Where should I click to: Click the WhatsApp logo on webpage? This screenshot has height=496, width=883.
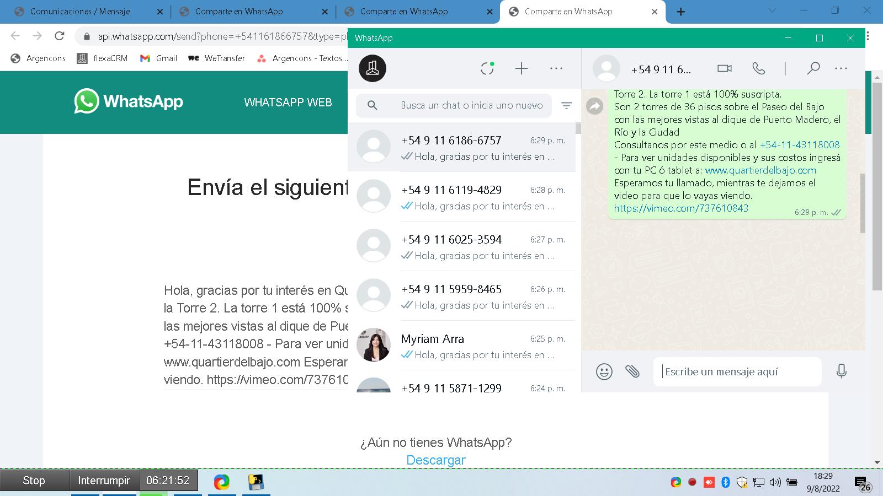pos(129,101)
